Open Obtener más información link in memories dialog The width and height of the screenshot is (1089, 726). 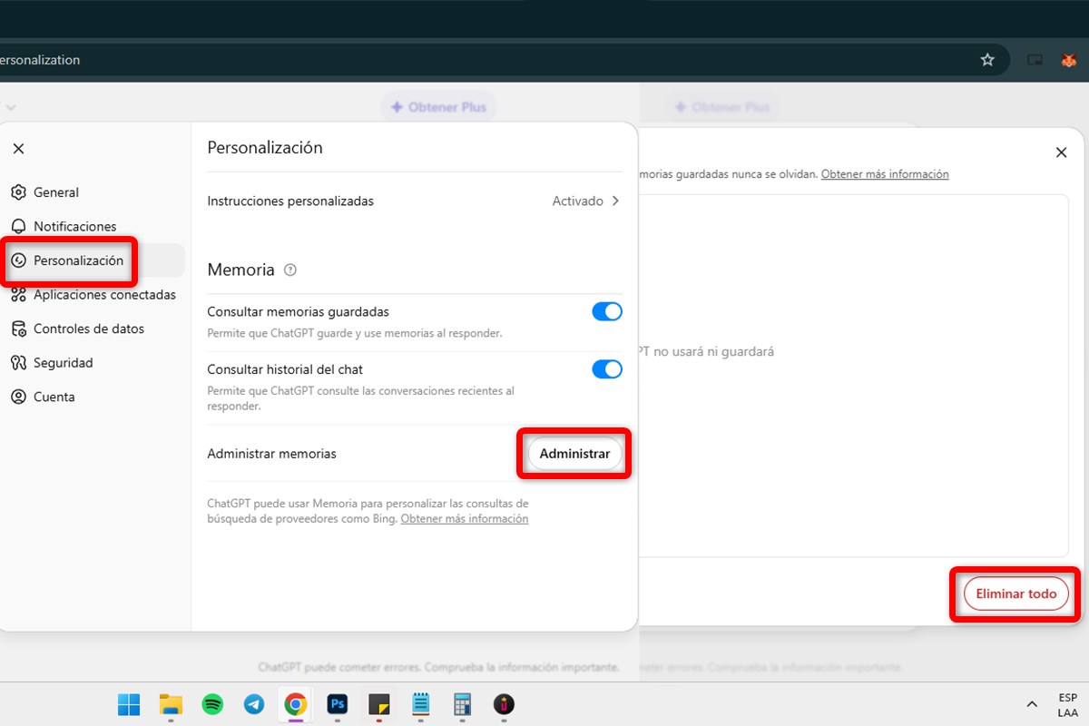(x=885, y=174)
